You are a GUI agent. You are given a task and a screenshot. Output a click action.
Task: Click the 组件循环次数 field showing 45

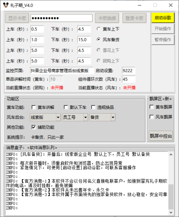pyautogui.click(x=129, y=79)
